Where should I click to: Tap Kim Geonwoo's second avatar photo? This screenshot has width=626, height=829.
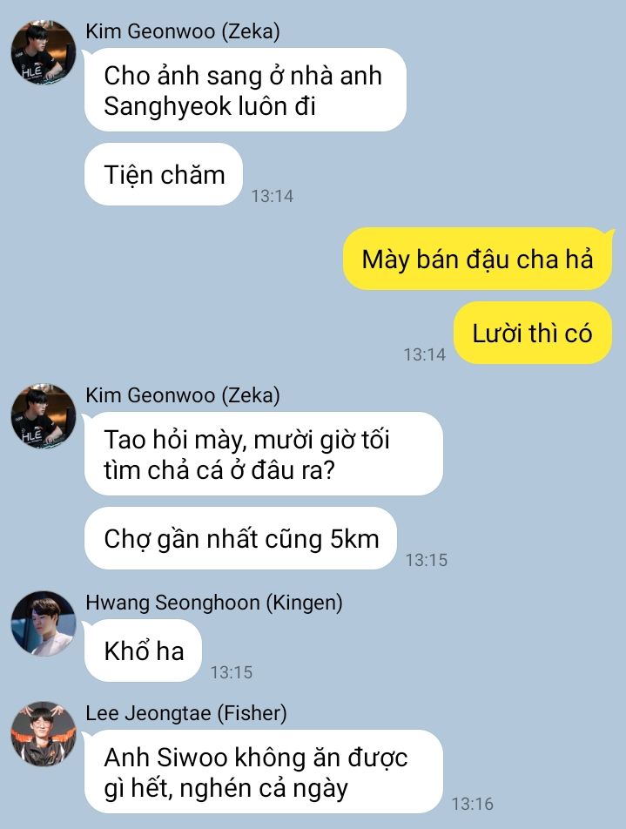[x=44, y=416]
